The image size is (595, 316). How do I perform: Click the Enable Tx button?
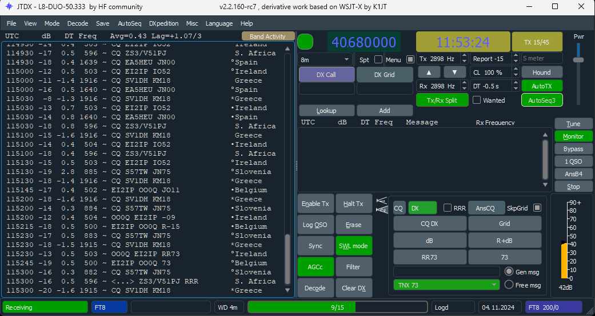pyautogui.click(x=316, y=204)
